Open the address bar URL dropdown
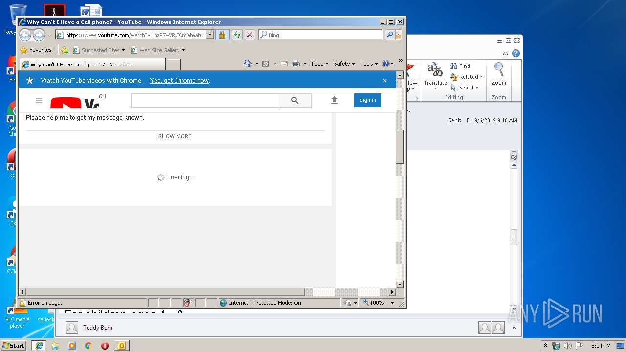 click(210, 35)
